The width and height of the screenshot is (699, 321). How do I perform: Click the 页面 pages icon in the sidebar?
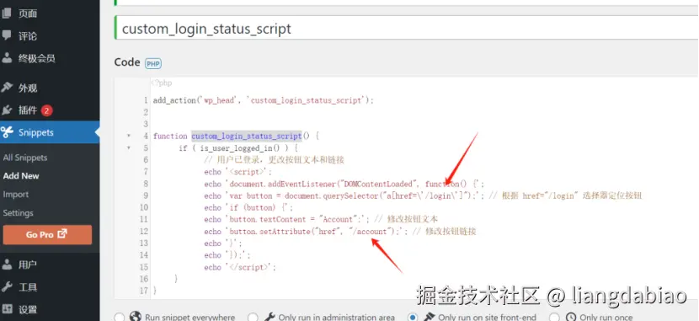(x=6, y=13)
